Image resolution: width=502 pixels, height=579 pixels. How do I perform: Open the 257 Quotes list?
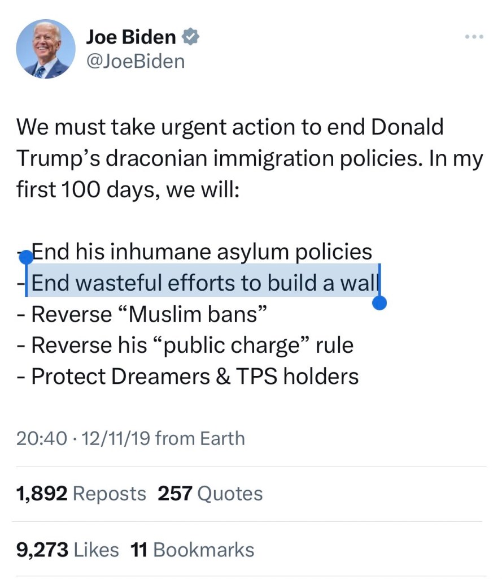coord(210,494)
